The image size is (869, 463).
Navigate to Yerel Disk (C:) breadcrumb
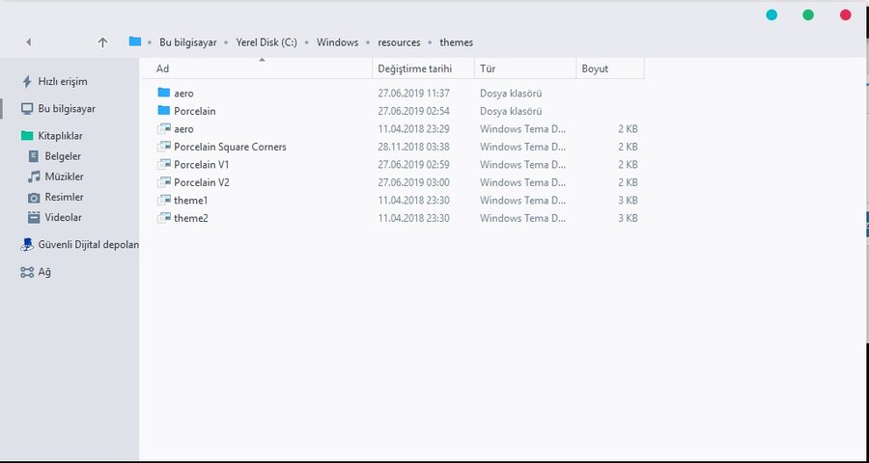266,42
